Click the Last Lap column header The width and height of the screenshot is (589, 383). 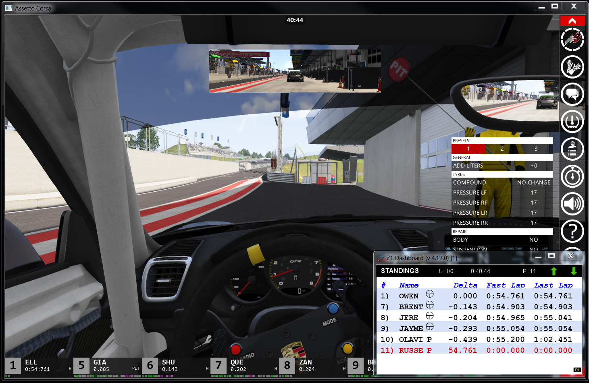(x=554, y=285)
